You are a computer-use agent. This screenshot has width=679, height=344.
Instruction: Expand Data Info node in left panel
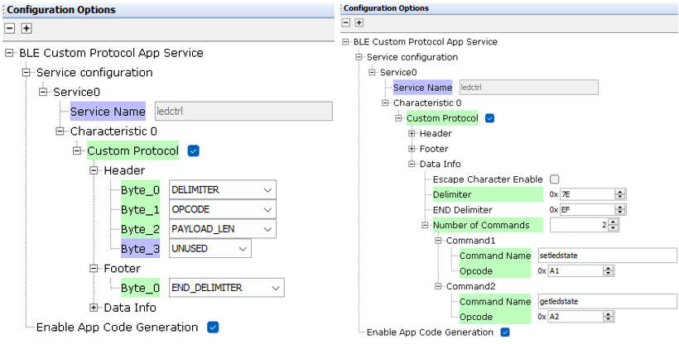[x=94, y=308]
